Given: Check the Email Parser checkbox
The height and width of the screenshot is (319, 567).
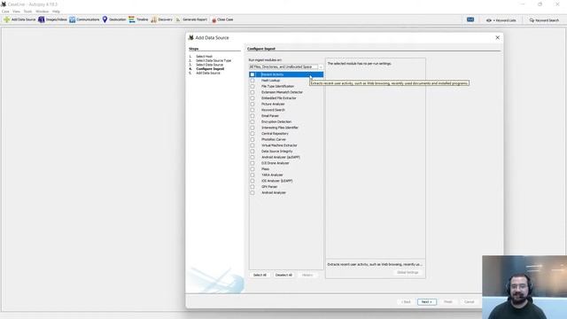Looking at the screenshot, I should tap(252, 116).
